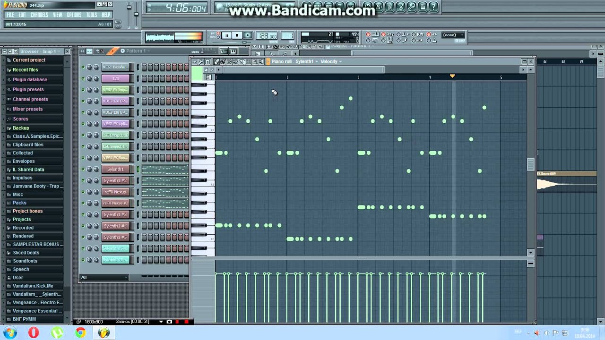Screen dimensions: 605x340
Task: Open the OPTIONS menu
Action: click(x=74, y=15)
